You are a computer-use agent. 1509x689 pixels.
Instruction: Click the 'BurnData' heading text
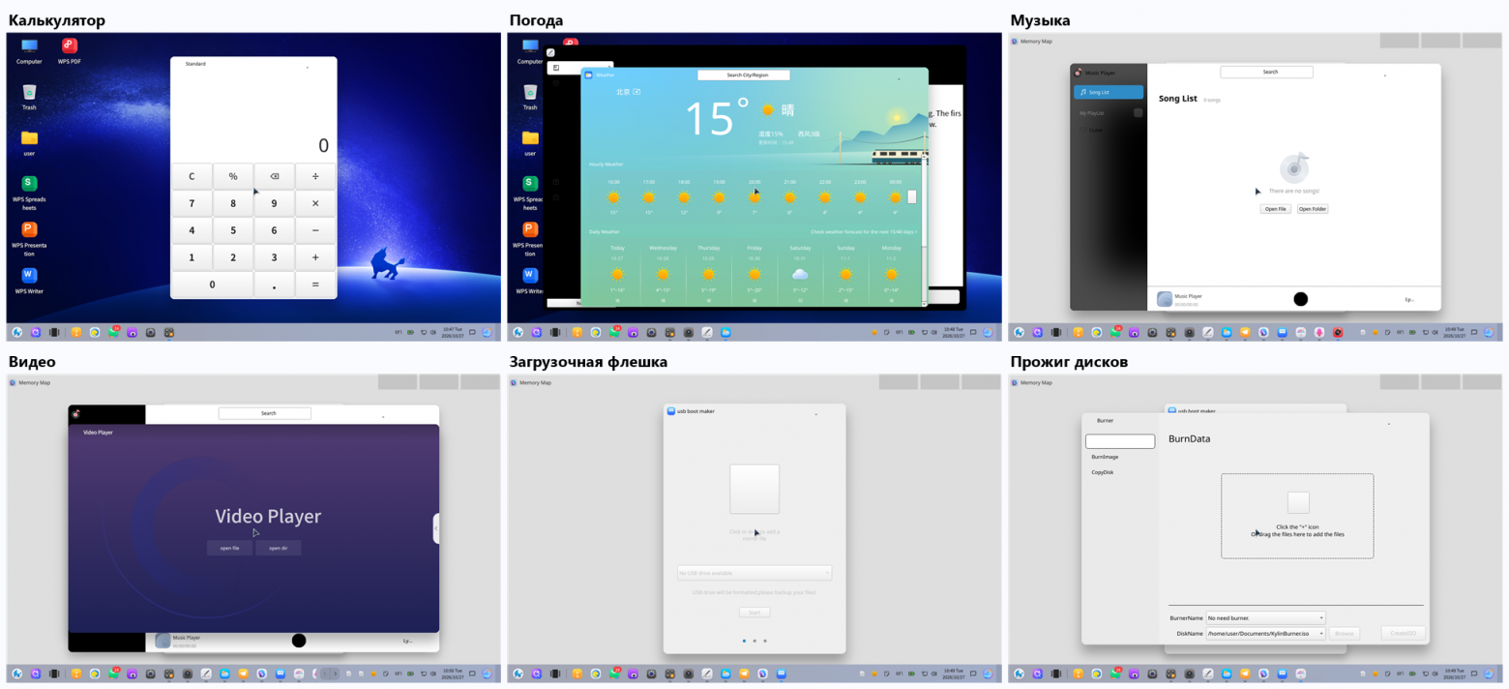(1190, 439)
